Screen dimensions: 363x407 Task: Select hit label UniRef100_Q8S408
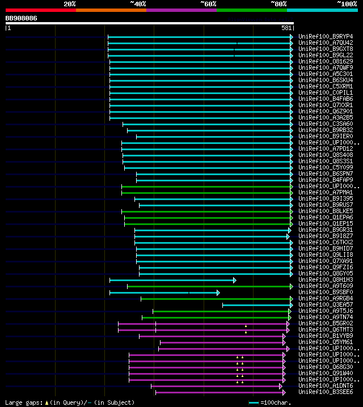tap(326, 155)
